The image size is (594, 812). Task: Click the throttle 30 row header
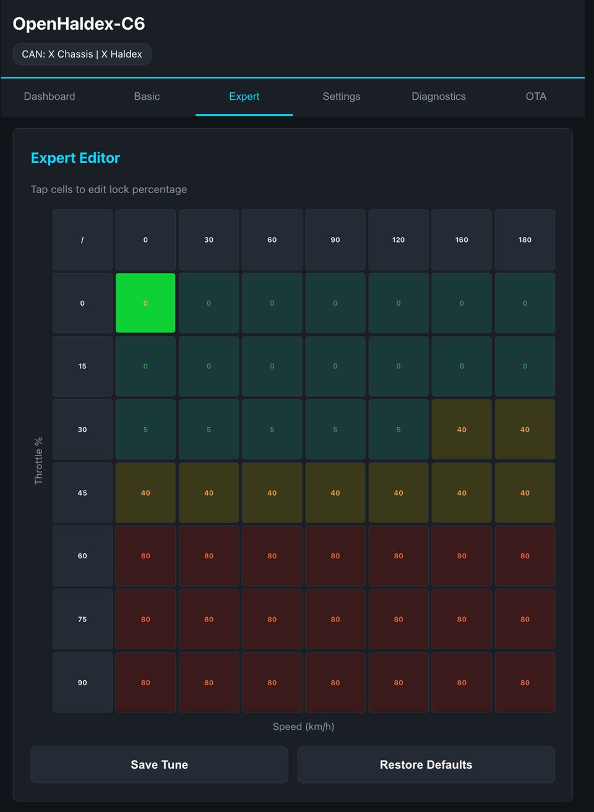point(82,429)
